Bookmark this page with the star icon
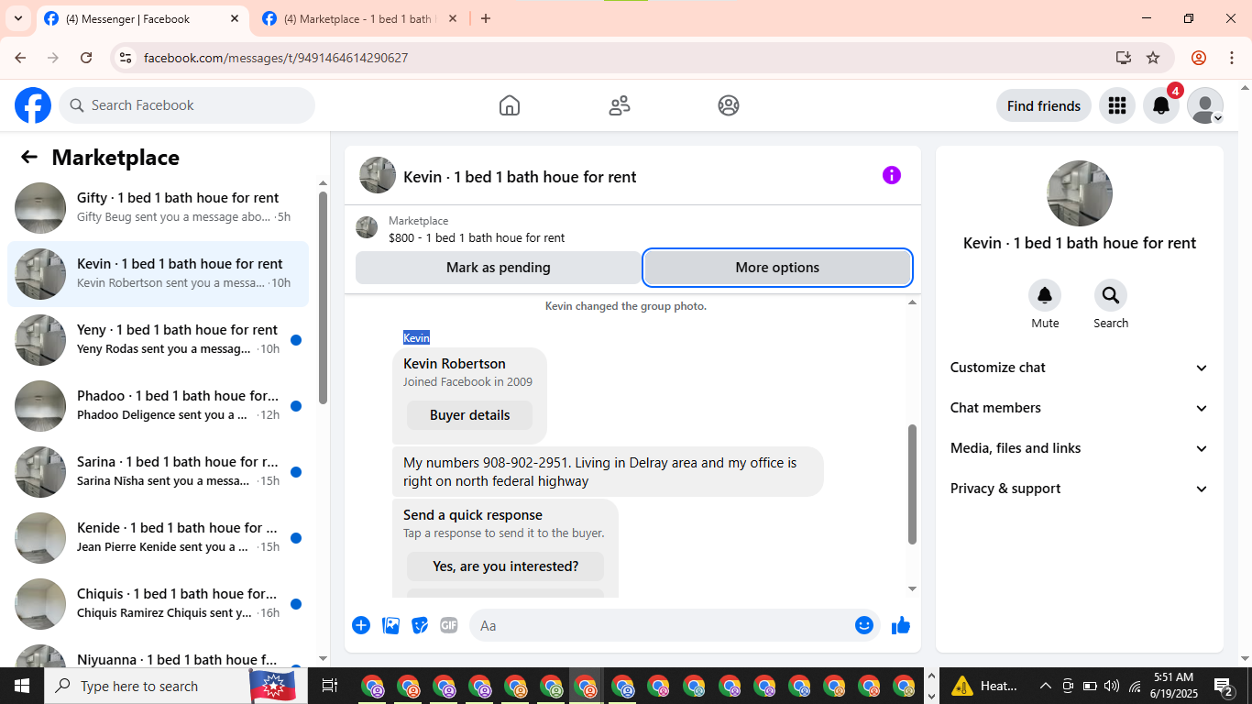Screen dimensions: 1252x704 [x=1153, y=58]
